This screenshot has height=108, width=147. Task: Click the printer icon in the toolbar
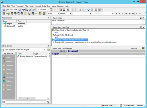(30, 9)
